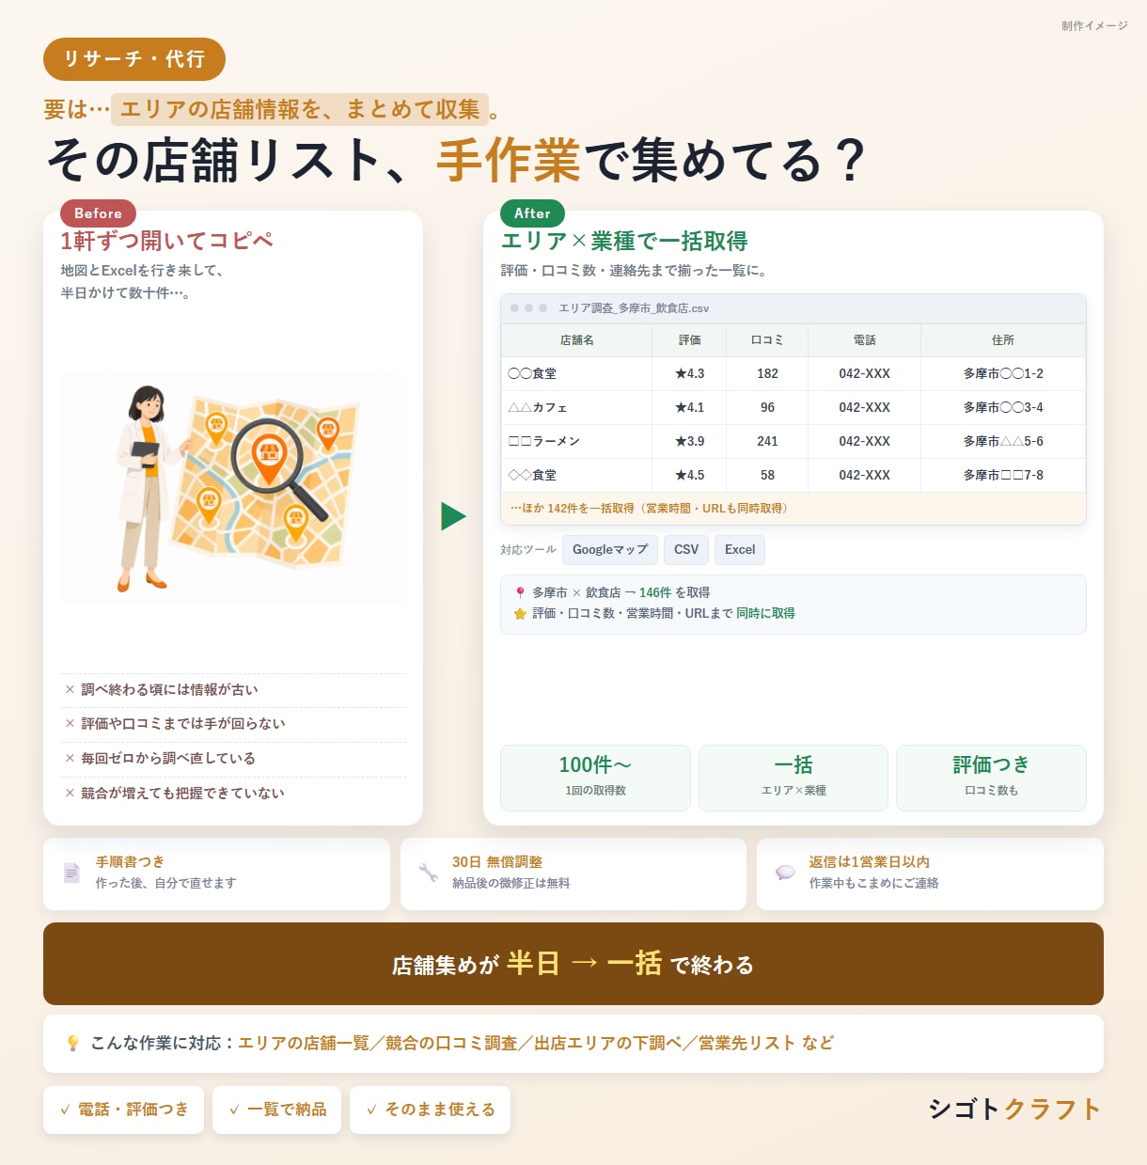Click the ★4.1 rating cell
Viewport: 1147px width, 1165px height.
coord(689,408)
